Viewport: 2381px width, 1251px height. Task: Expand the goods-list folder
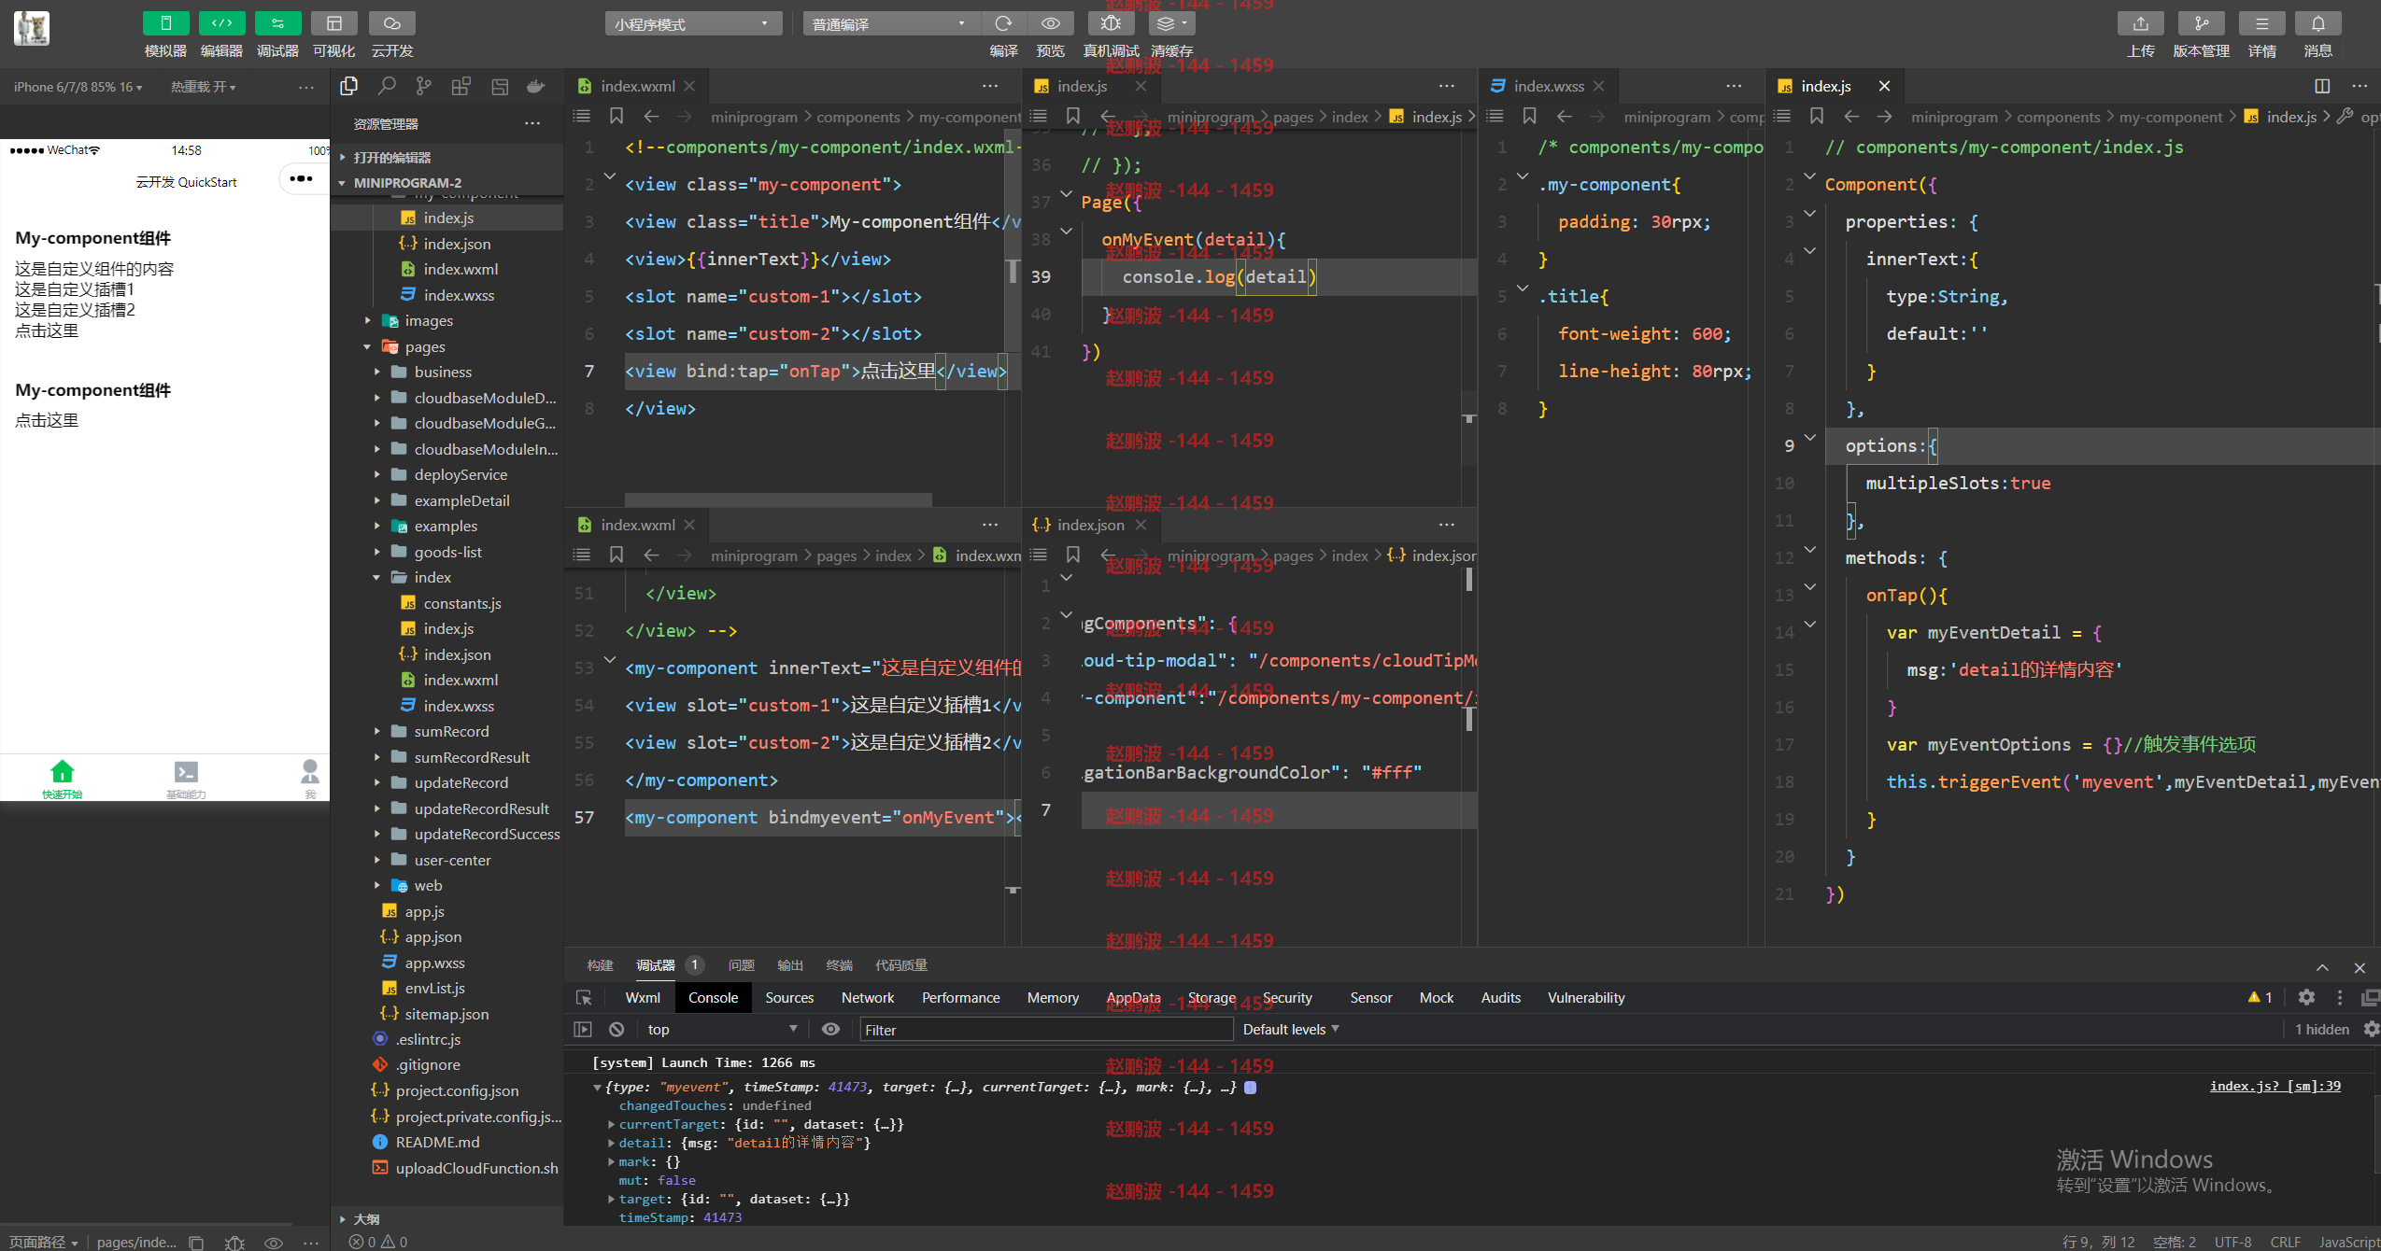click(446, 552)
